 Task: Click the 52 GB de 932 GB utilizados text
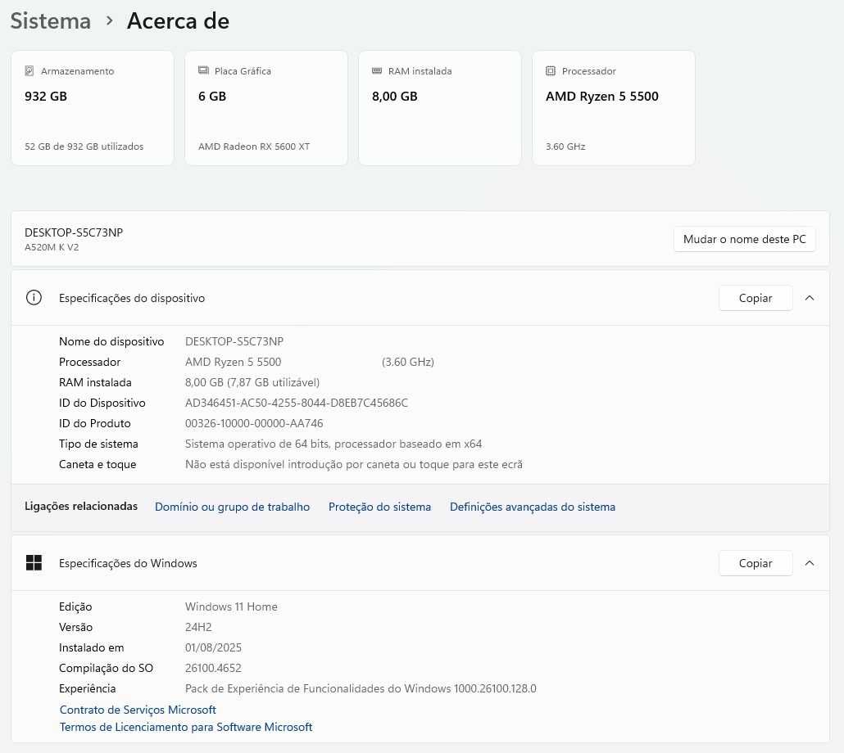click(84, 147)
